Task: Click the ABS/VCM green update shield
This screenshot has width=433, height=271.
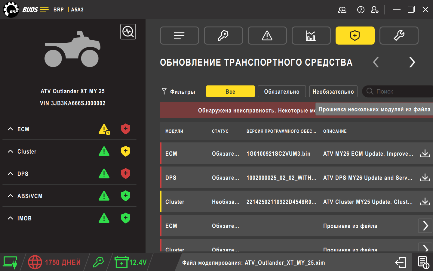Action: tap(126, 196)
